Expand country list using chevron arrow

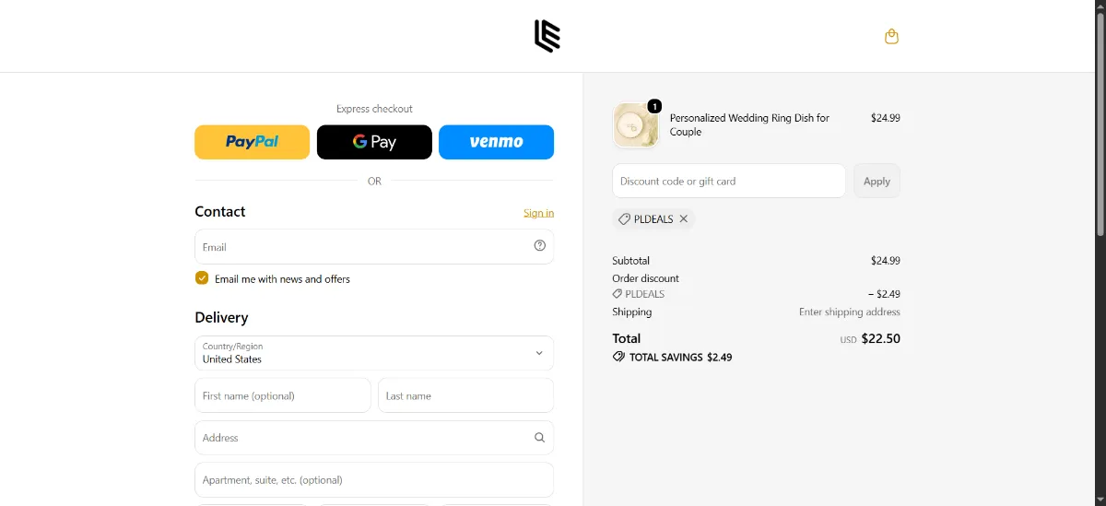click(x=539, y=353)
